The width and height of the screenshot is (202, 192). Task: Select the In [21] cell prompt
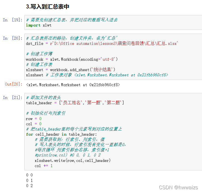(x=13, y=98)
